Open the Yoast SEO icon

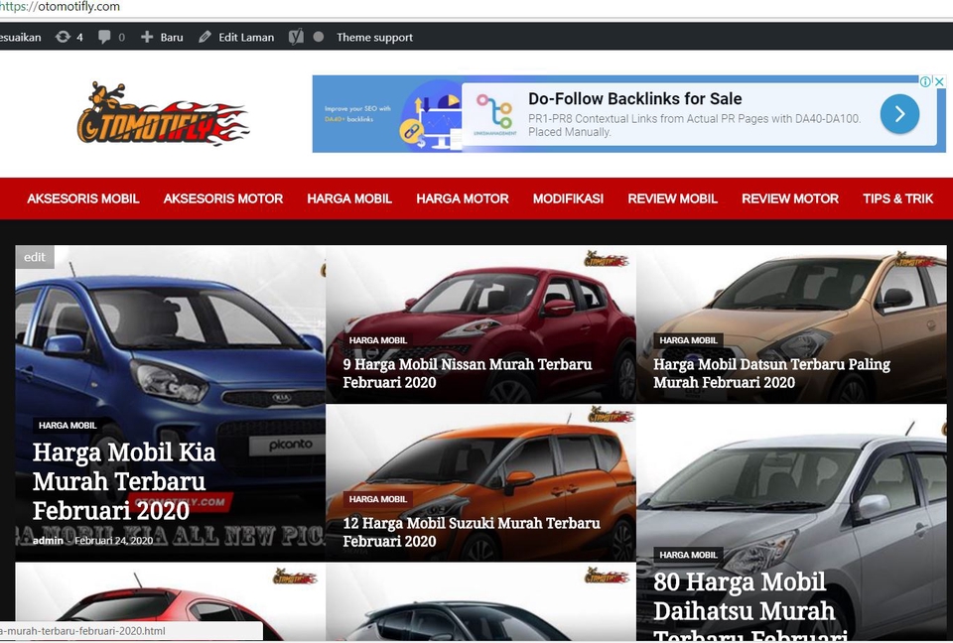296,37
